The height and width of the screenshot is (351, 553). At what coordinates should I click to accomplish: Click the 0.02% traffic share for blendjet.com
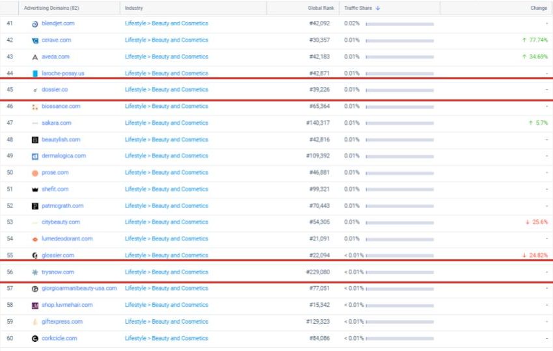click(351, 23)
